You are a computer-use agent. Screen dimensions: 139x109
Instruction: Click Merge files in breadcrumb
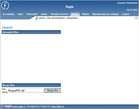72,18
